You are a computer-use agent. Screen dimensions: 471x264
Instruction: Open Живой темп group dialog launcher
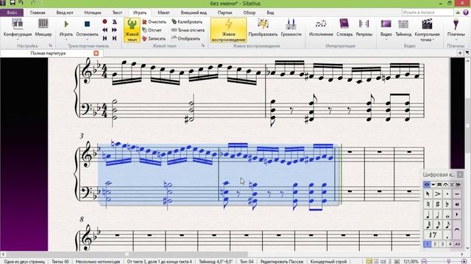[203, 45]
